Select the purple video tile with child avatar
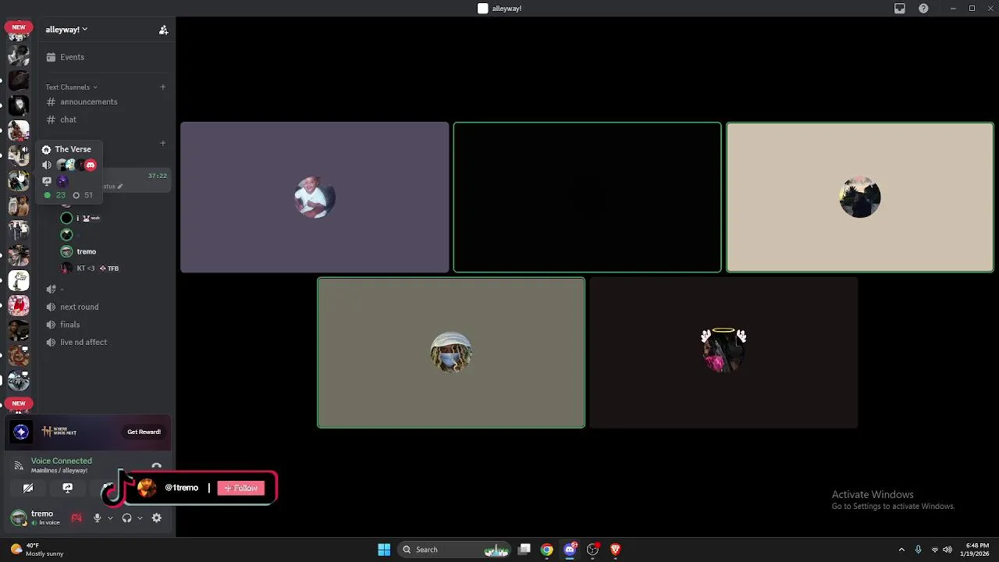 click(x=315, y=197)
